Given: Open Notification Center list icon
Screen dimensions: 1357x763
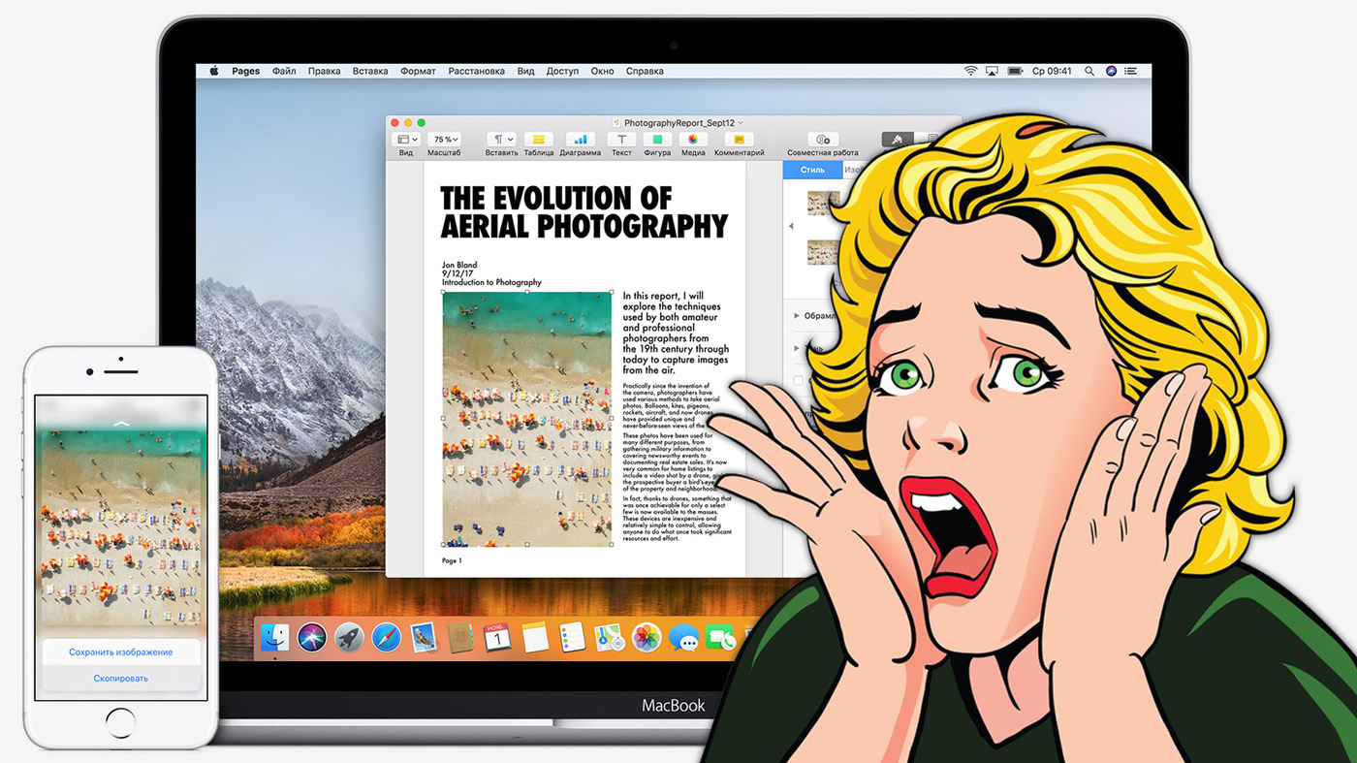Looking at the screenshot, I should point(1132,71).
